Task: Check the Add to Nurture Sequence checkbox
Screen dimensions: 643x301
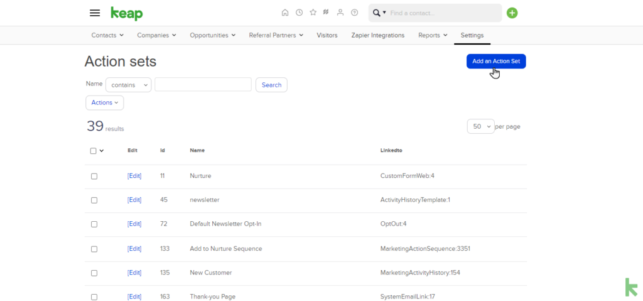Action: pos(94,249)
